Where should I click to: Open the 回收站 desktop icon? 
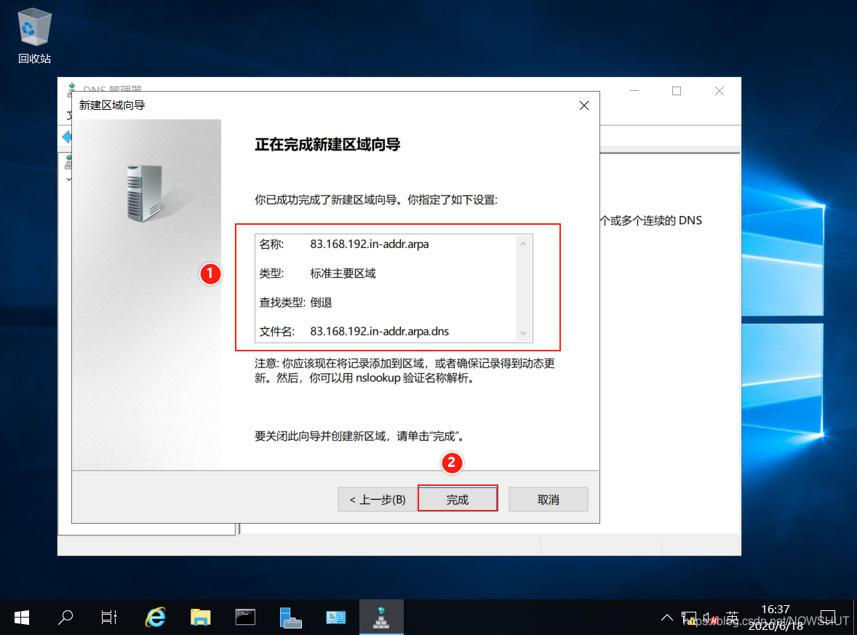click(33, 28)
